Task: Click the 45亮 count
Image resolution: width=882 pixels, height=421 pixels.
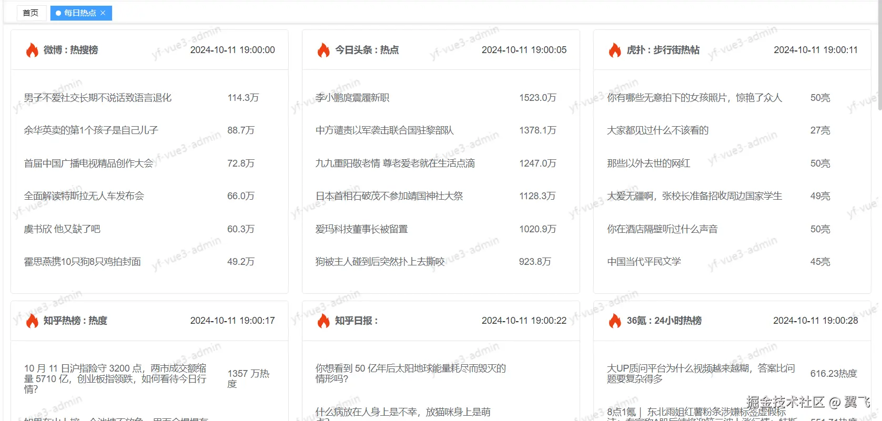Action: [x=820, y=262]
